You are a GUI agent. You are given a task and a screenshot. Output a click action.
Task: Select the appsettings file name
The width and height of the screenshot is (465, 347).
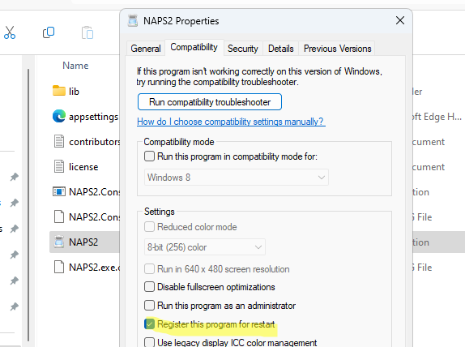point(94,117)
